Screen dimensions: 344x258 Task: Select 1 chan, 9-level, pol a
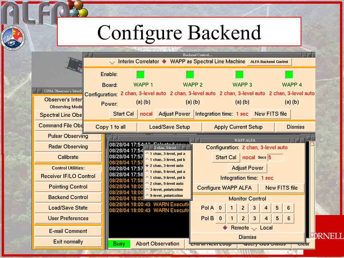tap(166, 172)
